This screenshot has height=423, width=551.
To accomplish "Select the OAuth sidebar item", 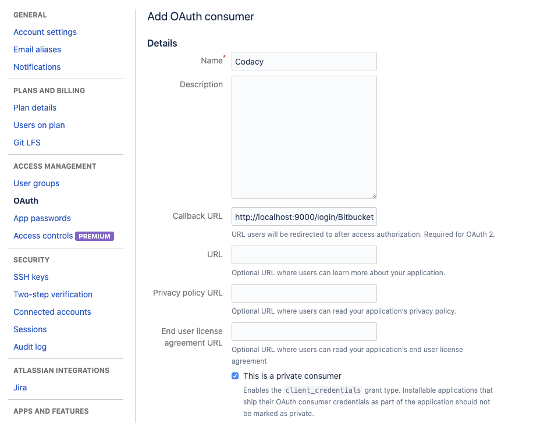I will point(26,201).
